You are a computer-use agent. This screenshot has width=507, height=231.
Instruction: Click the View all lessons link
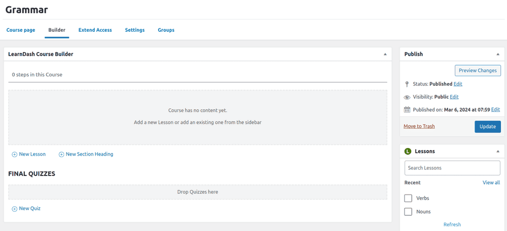[x=491, y=182]
